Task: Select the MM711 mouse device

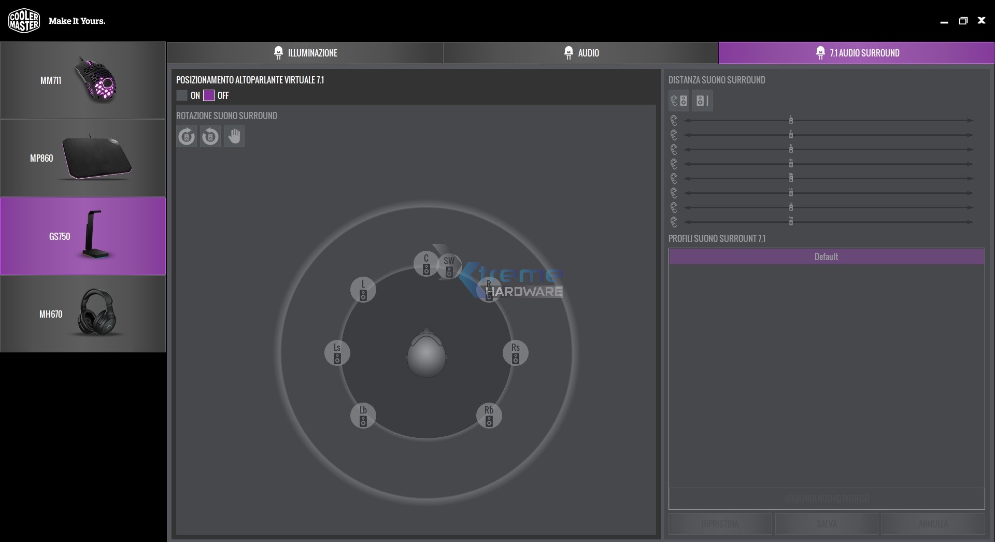Action: coord(83,80)
